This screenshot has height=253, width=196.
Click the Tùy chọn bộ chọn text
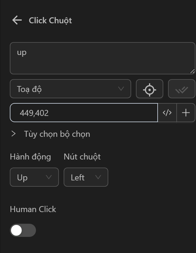click(x=57, y=134)
